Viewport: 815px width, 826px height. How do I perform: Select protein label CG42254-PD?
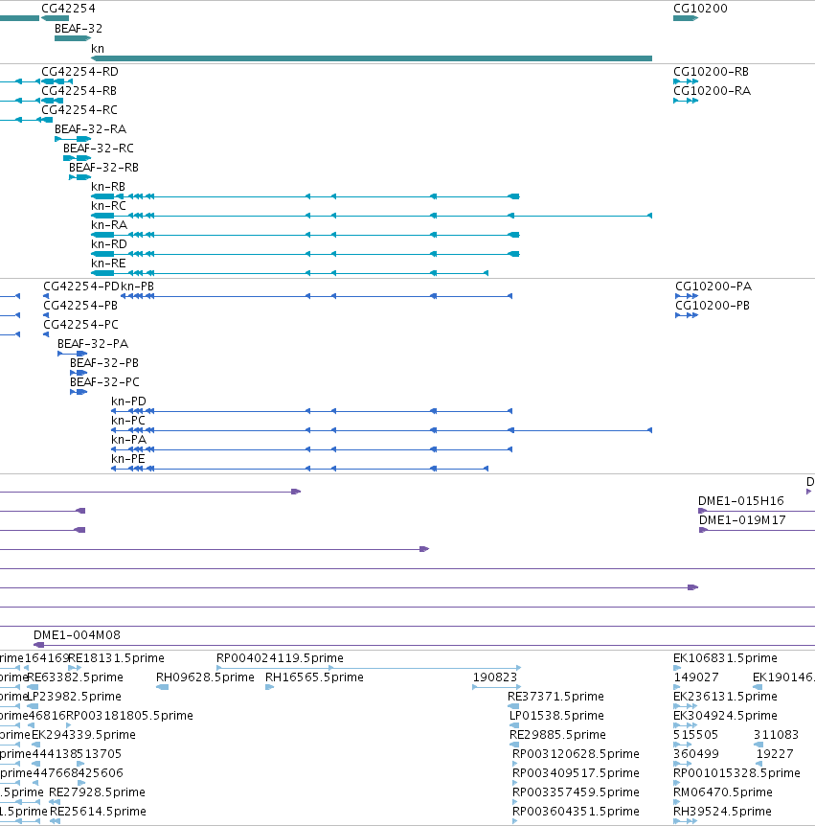pyautogui.click(x=81, y=287)
